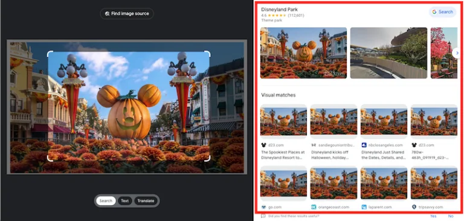Screen dimensions: 464x221
Task: Open thumbnail above 780w-463h d23 result
Action: tap(434, 121)
